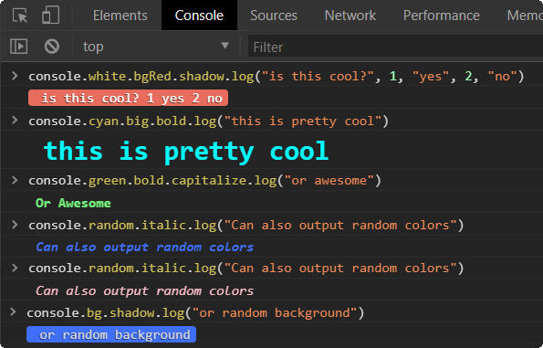Viewport: 543px width, 348px height.
Task: Select the red 'is this cool?' output
Action: (128, 98)
